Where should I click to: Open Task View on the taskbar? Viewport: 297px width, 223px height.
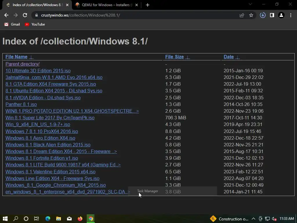[37, 219]
